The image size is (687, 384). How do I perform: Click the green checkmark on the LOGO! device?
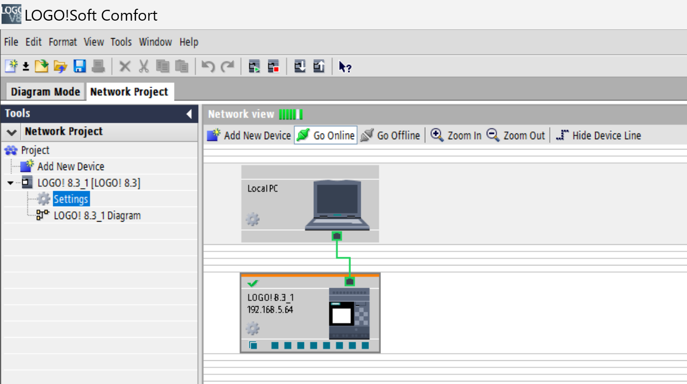click(253, 283)
